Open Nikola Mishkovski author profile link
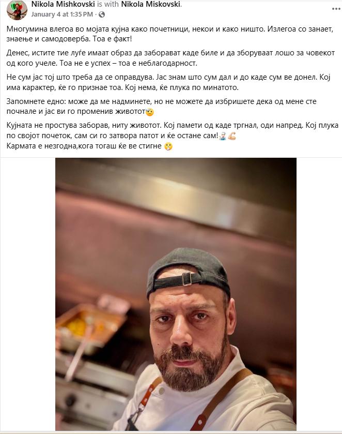 [x=63, y=4]
